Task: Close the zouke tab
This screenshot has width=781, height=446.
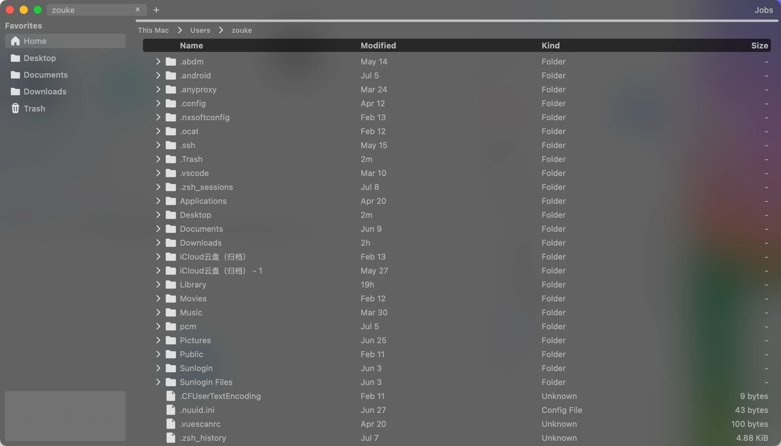Action: [x=138, y=10]
